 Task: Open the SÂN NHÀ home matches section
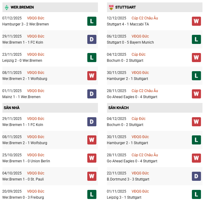coord(12,108)
